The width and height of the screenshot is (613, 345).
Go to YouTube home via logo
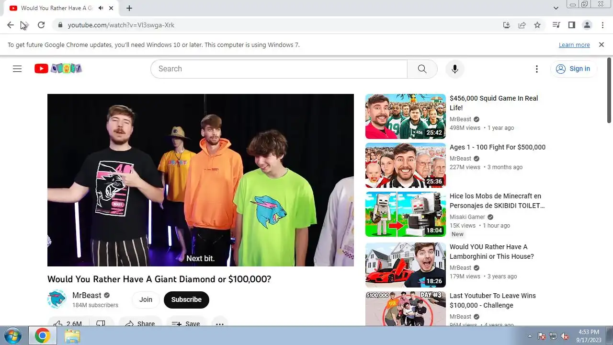point(58,69)
